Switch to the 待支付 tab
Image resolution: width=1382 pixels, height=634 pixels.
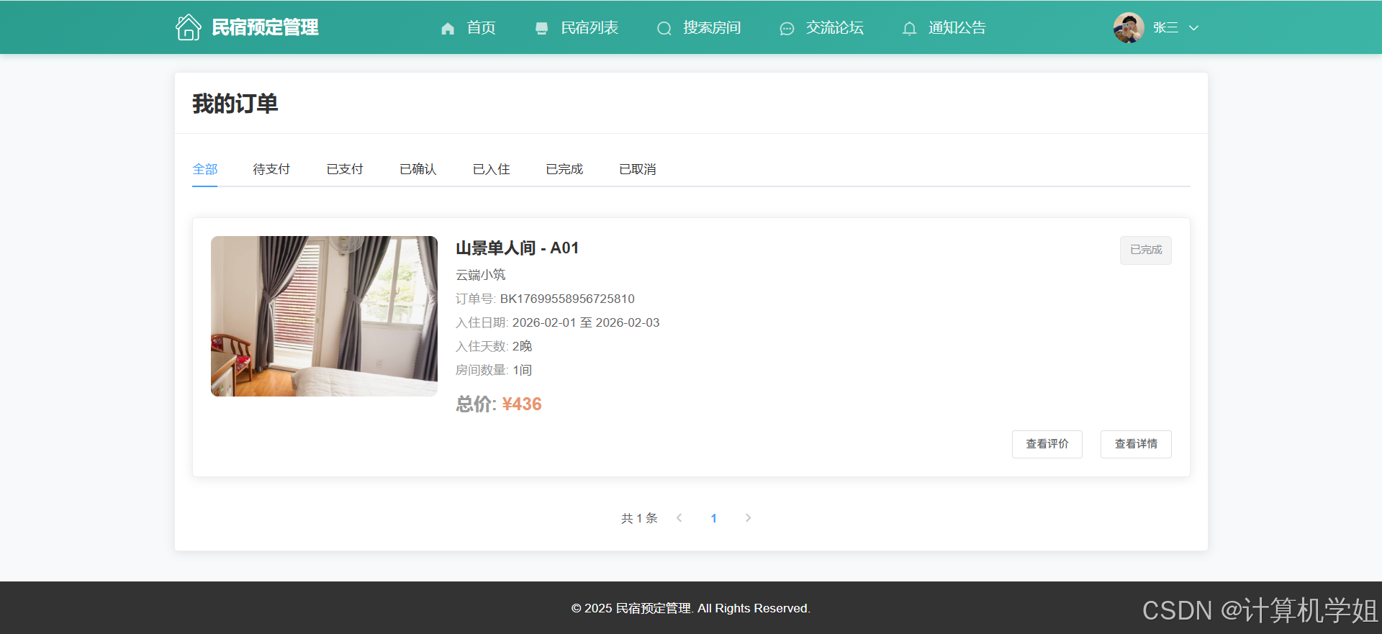tap(271, 169)
